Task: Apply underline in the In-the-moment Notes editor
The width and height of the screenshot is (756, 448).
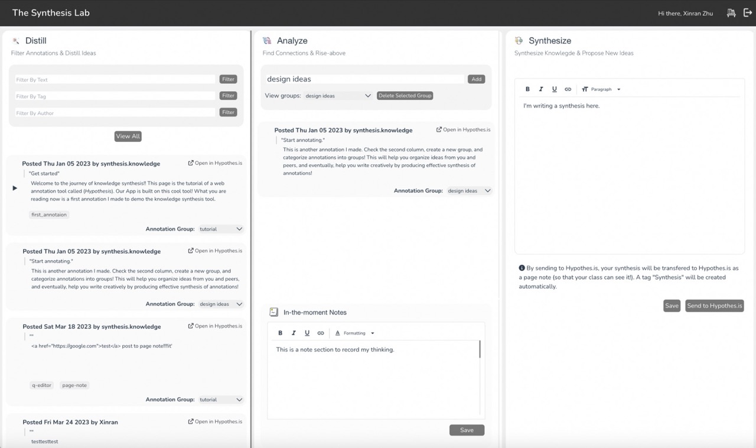Action: (307, 333)
